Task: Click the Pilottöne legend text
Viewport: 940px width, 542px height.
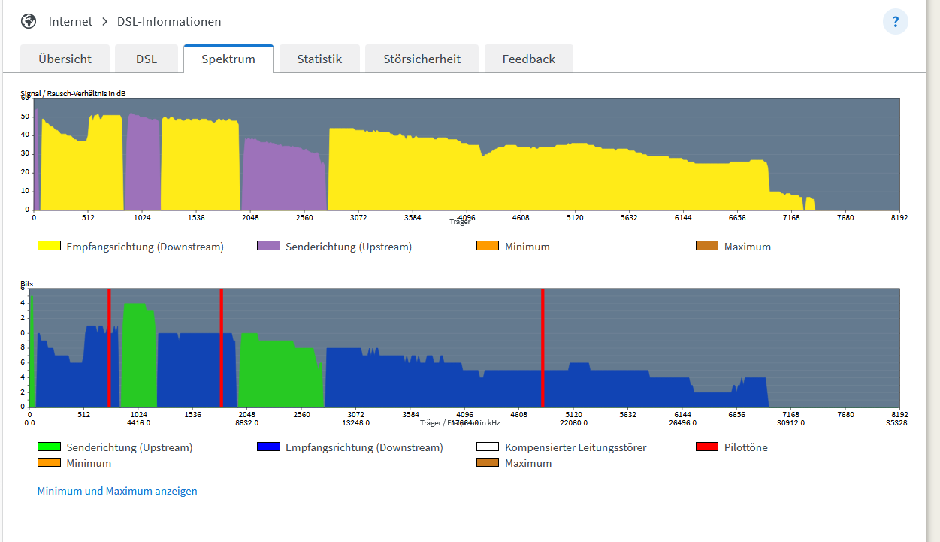Action: pyautogui.click(x=746, y=447)
